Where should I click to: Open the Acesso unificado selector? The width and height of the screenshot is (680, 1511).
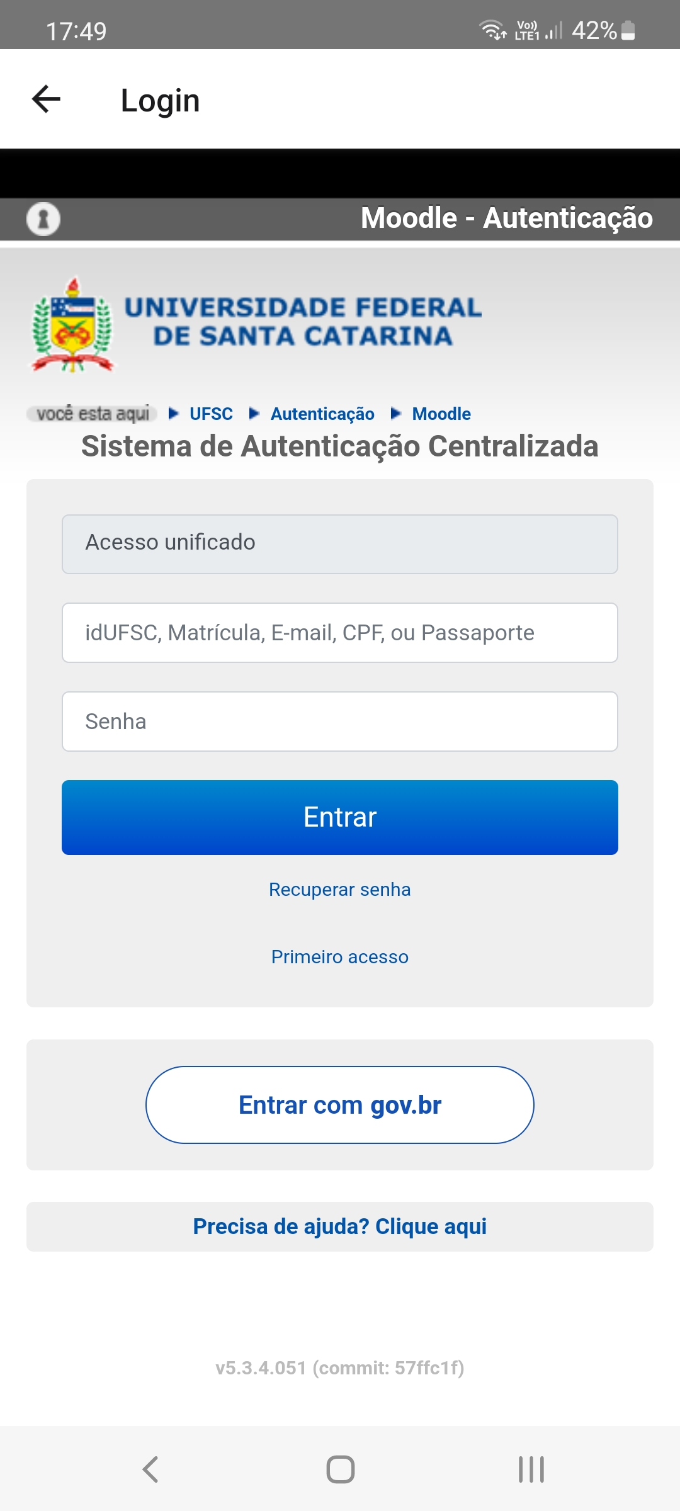click(x=340, y=544)
